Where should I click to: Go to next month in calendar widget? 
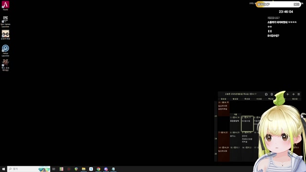(x=293, y=94)
